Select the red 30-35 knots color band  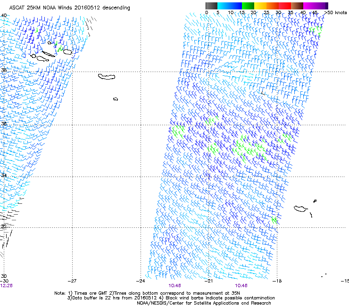[x=285, y=6]
